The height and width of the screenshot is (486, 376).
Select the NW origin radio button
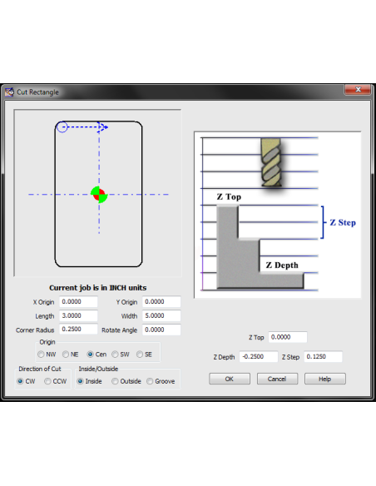[x=41, y=355]
